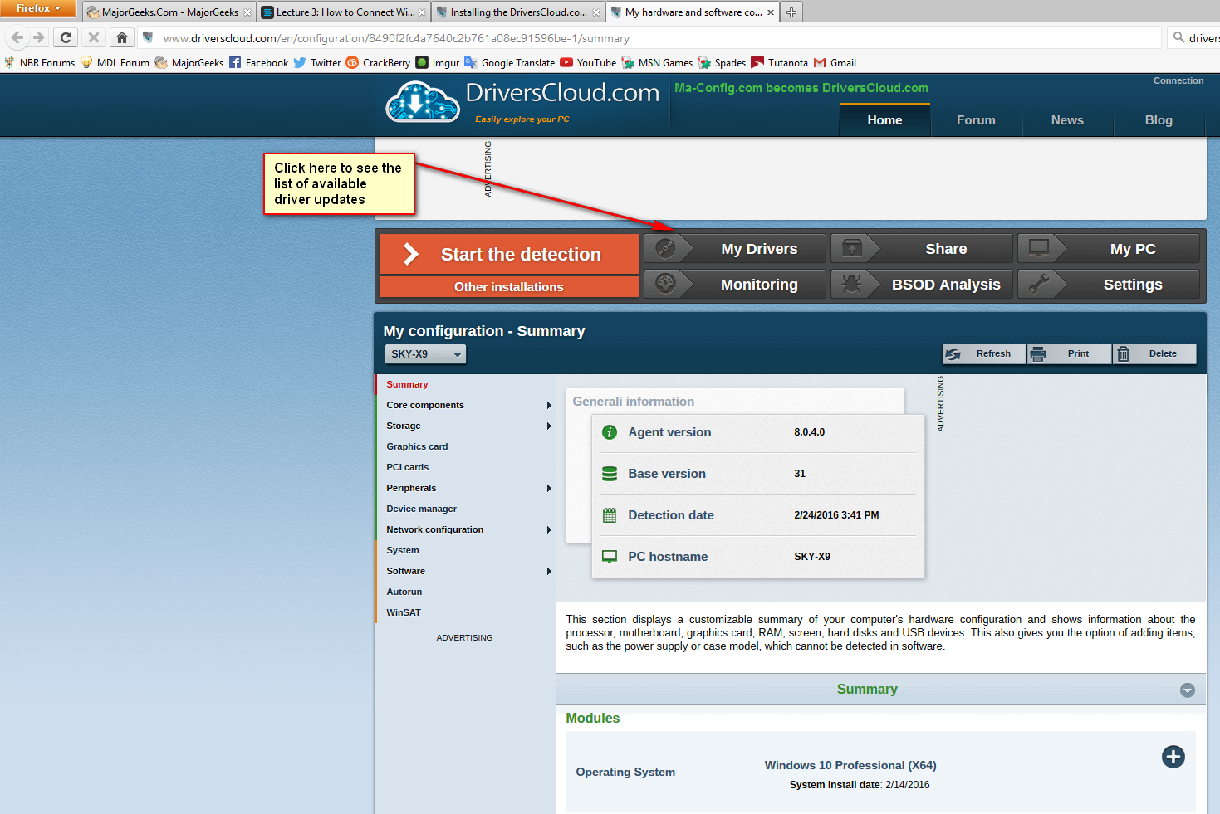Screen dimensions: 1220x814
Task: Click the PC hostname monitor icon
Action: point(610,557)
